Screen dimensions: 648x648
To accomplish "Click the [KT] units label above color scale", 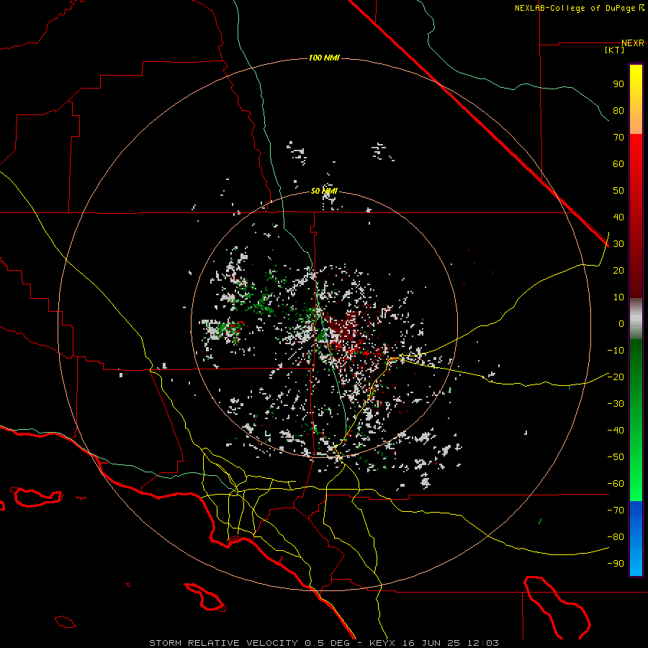I will point(615,50).
